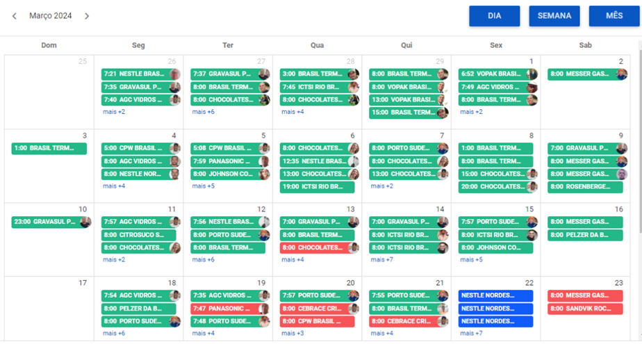This screenshot has height=344, width=642.
Task: Click avatar on 23:00 GRAVASUL event
Action: [x=85, y=222]
